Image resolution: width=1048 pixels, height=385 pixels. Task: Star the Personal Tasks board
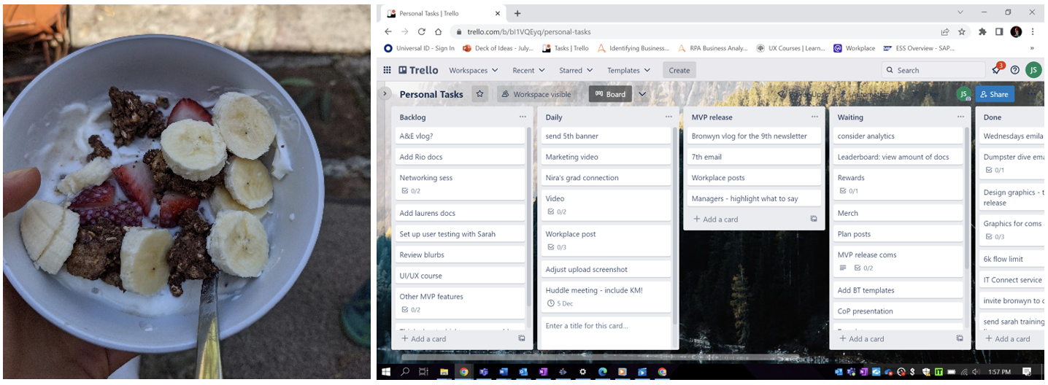coord(479,94)
